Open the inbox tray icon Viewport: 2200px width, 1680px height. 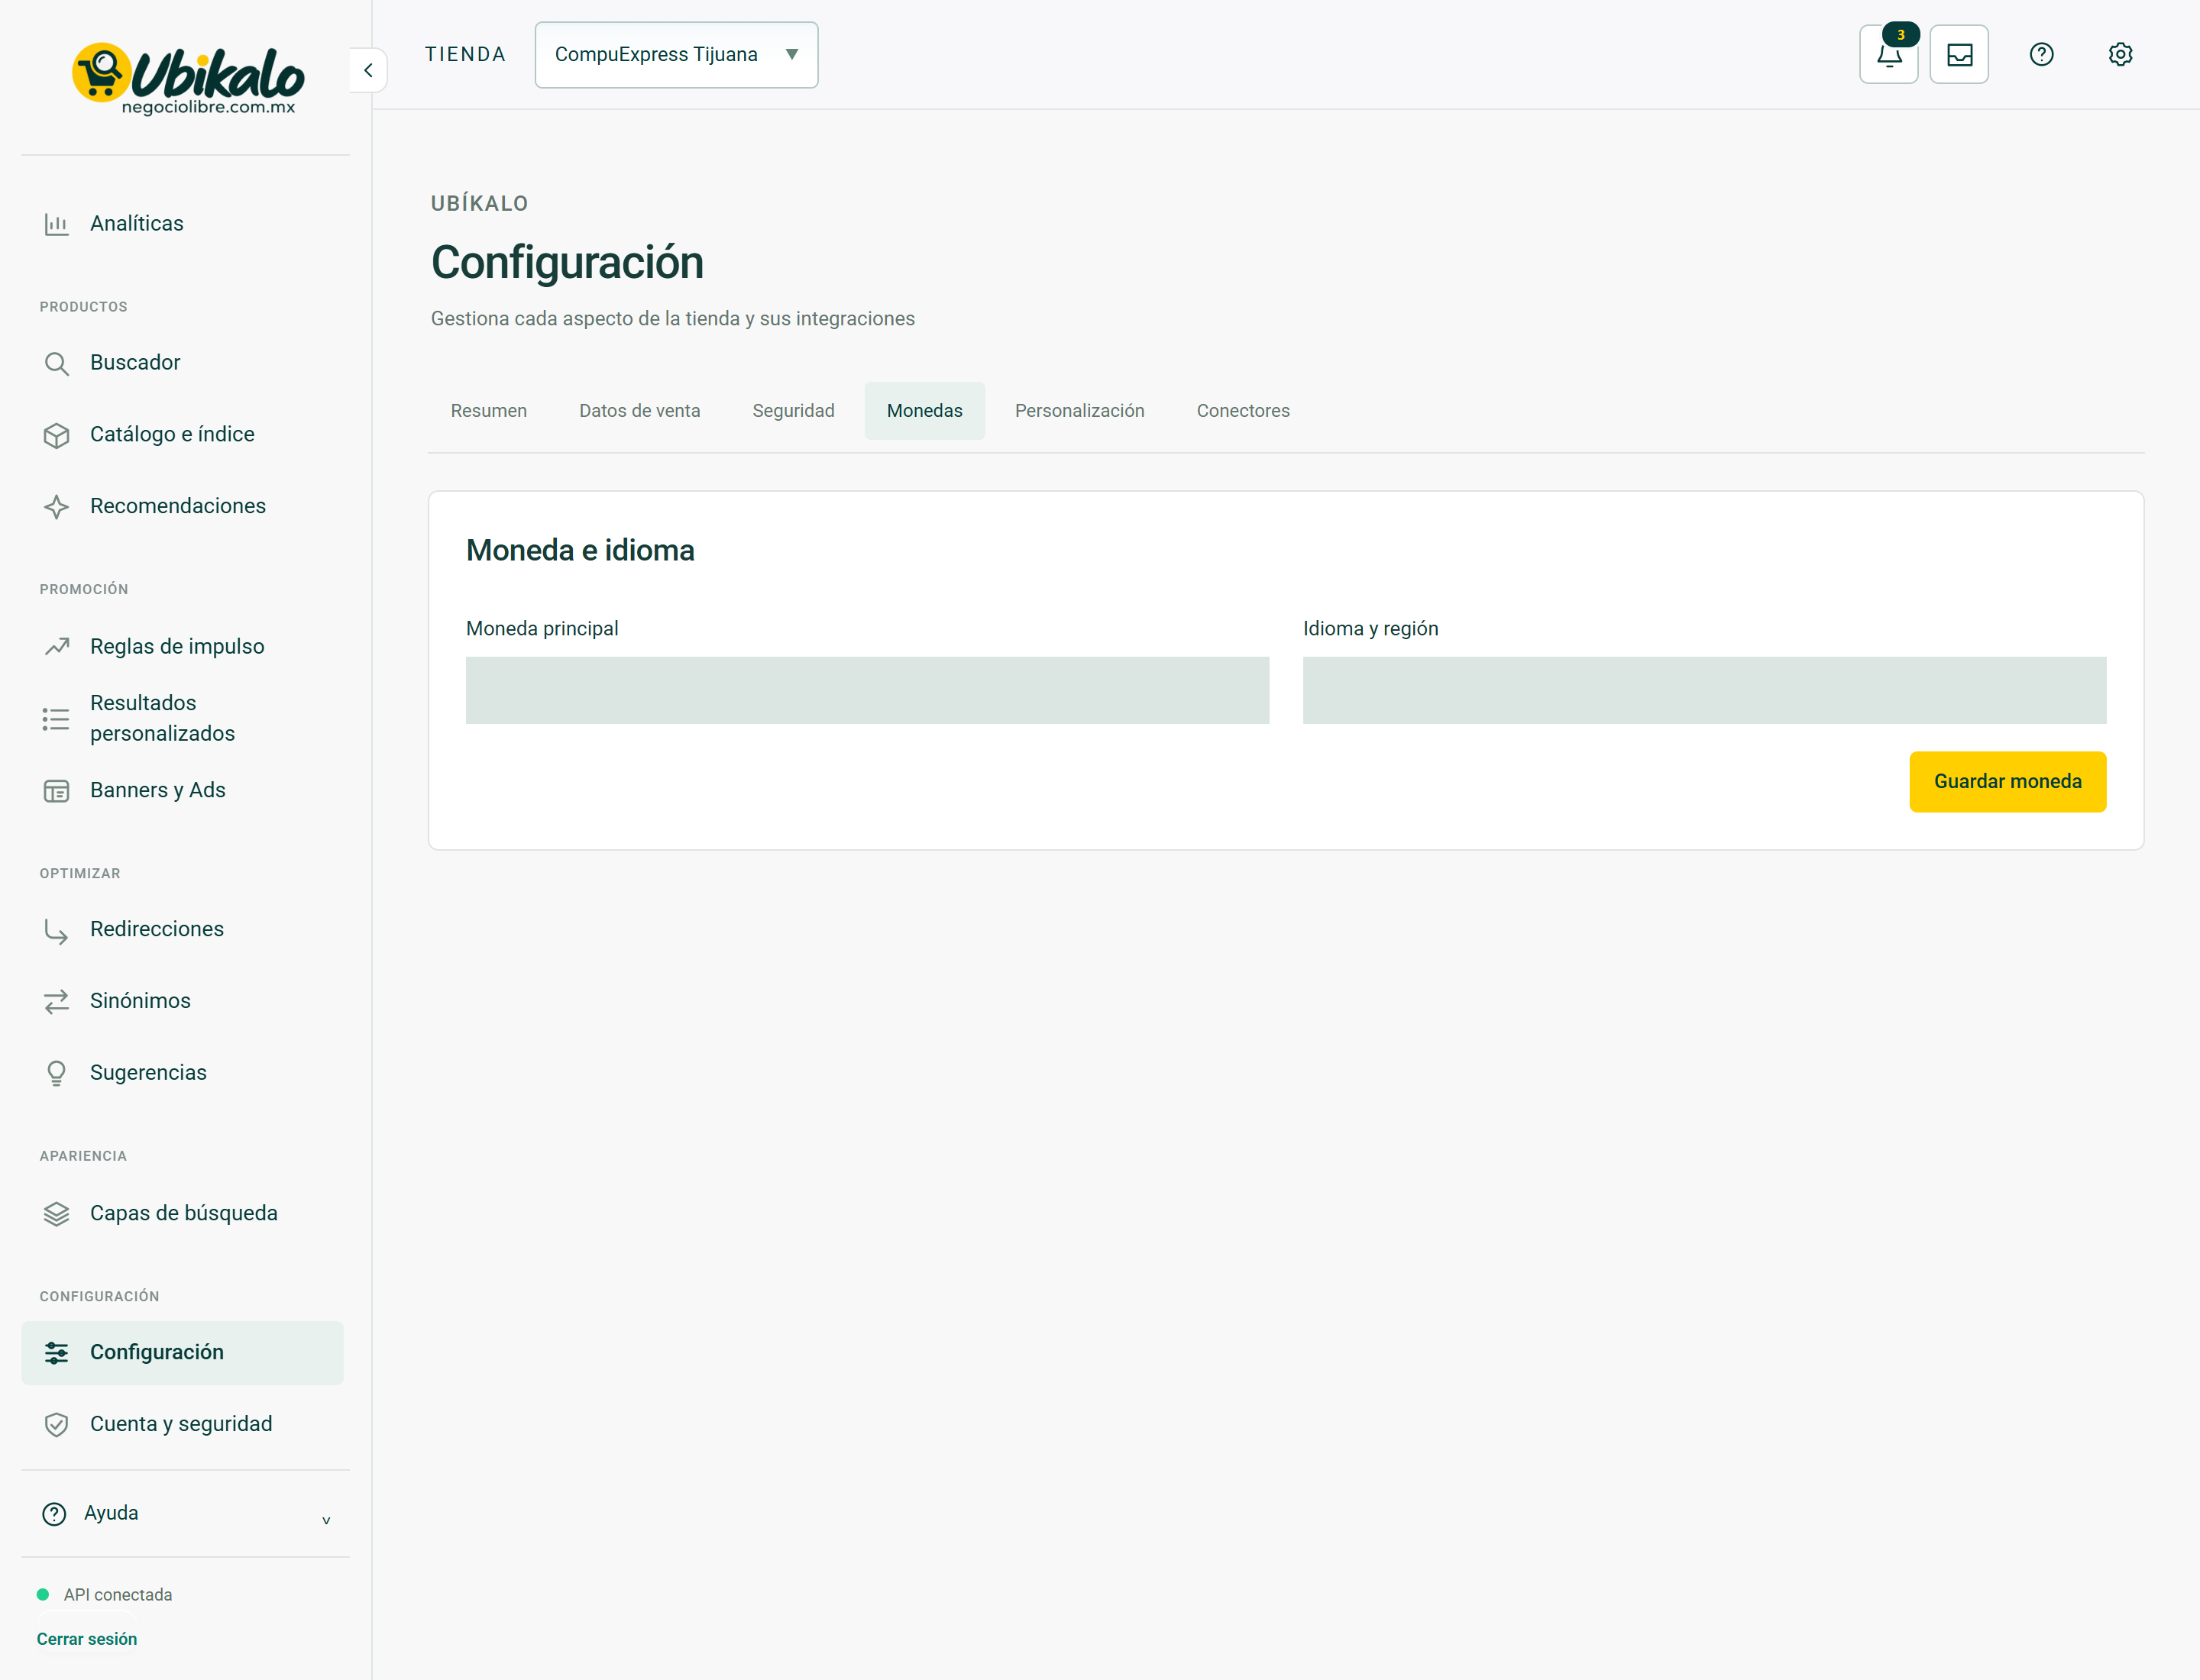(x=1959, y=54)
